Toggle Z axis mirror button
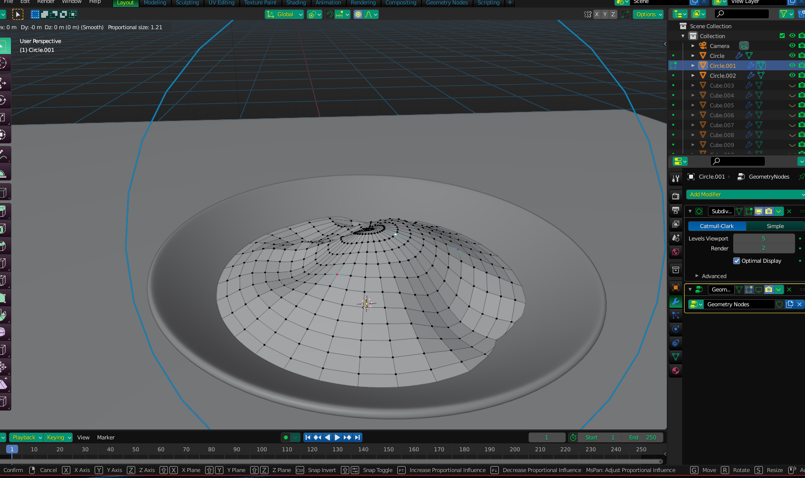This screenshot has width=805, height=478. [613, 14]
